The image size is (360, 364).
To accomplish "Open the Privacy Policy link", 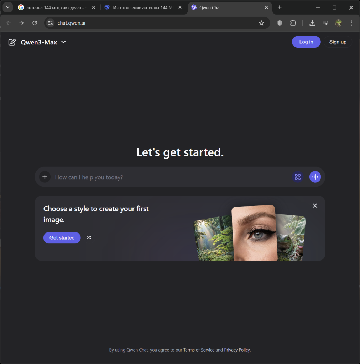I will [x=237, y=350].
